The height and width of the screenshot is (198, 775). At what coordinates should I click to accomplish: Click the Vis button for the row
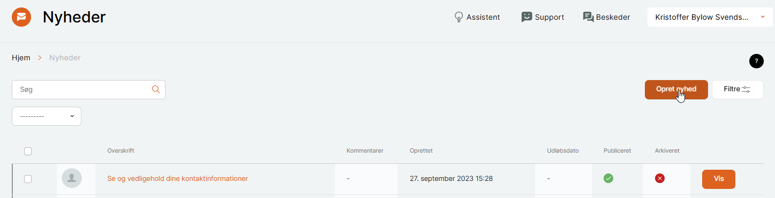[719, 179]
